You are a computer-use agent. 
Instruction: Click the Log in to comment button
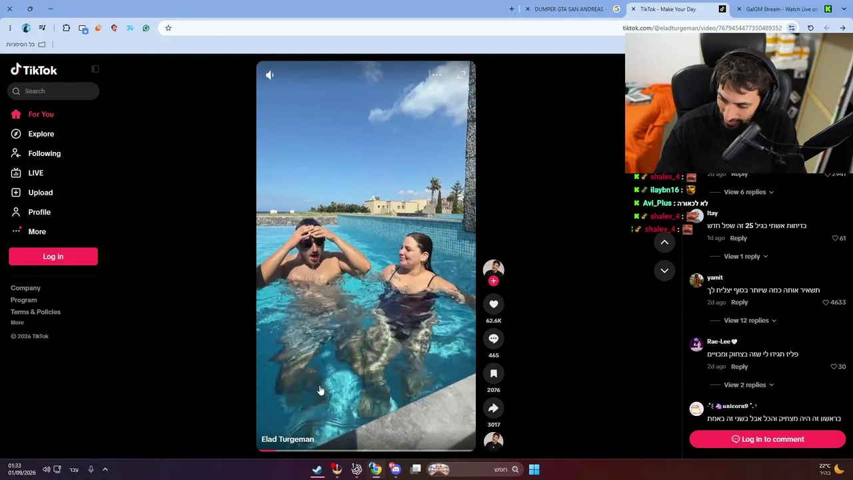coord(768,439)
